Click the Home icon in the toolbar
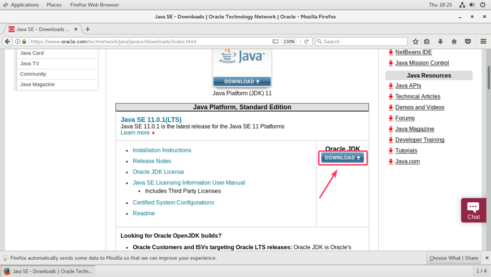 point(454,42)
